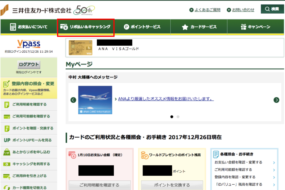The height and width of the screenshot is (190, 285).
Task: Open キャッシングを利用する in the sidebar
Action: [x=29, y=164]
